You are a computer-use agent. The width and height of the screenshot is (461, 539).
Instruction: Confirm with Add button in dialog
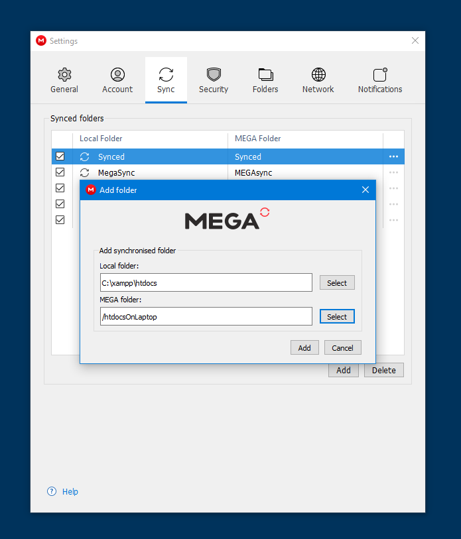pos(304,347)
